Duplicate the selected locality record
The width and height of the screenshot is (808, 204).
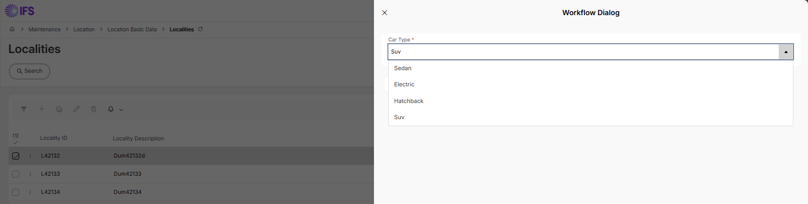[59, 109]
